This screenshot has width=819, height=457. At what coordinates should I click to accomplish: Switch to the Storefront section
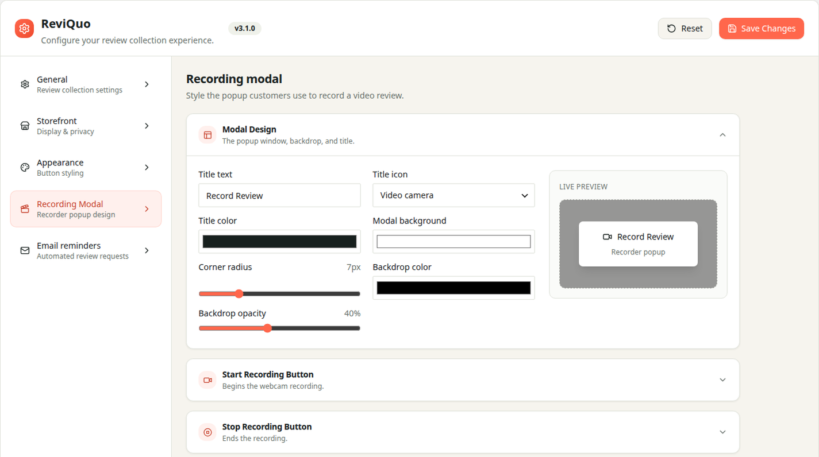tap(86, 126)
